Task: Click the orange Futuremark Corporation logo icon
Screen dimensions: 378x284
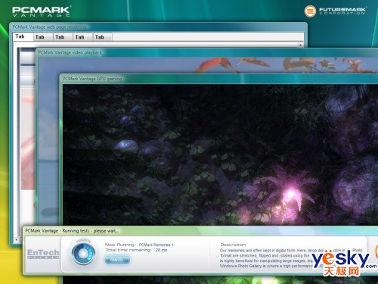Action: click(x=310, y=11)
